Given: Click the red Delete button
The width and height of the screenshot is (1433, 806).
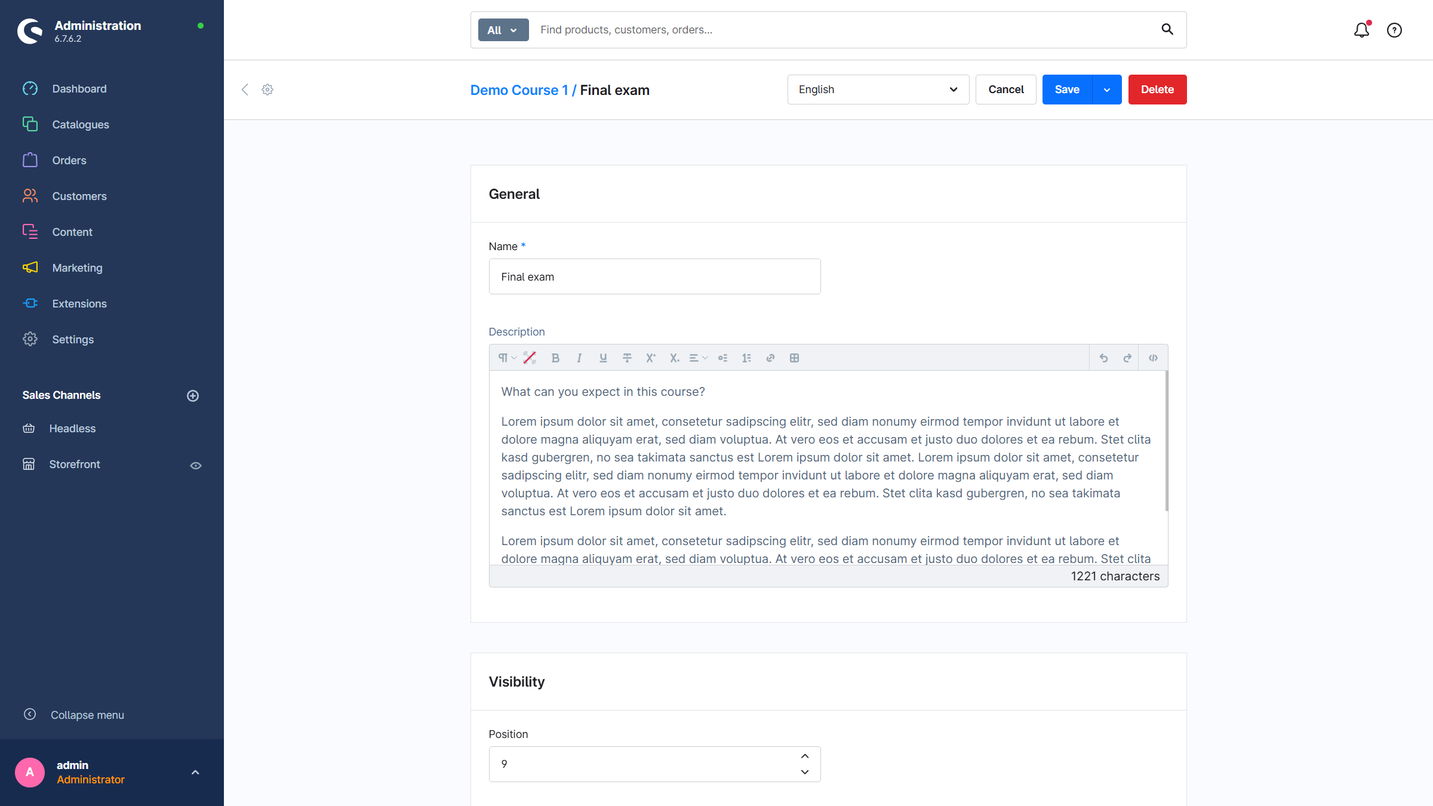Looking at the screenshot, I should [x=1157, y=90].
